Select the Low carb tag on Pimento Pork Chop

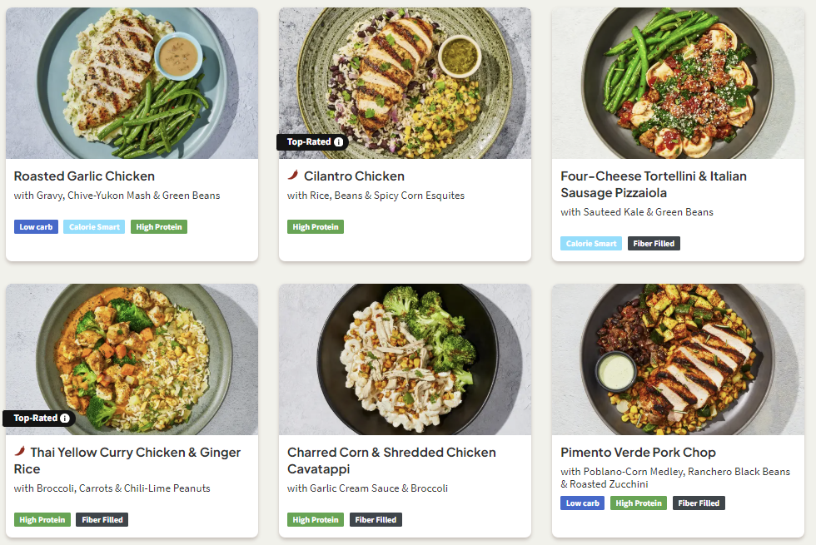pos(582,503)
